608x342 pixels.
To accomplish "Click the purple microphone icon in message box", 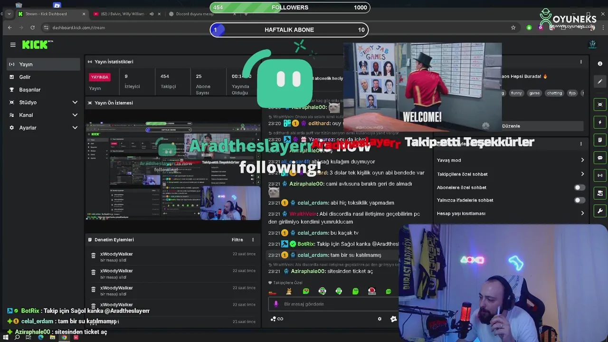I will (276, 304).
